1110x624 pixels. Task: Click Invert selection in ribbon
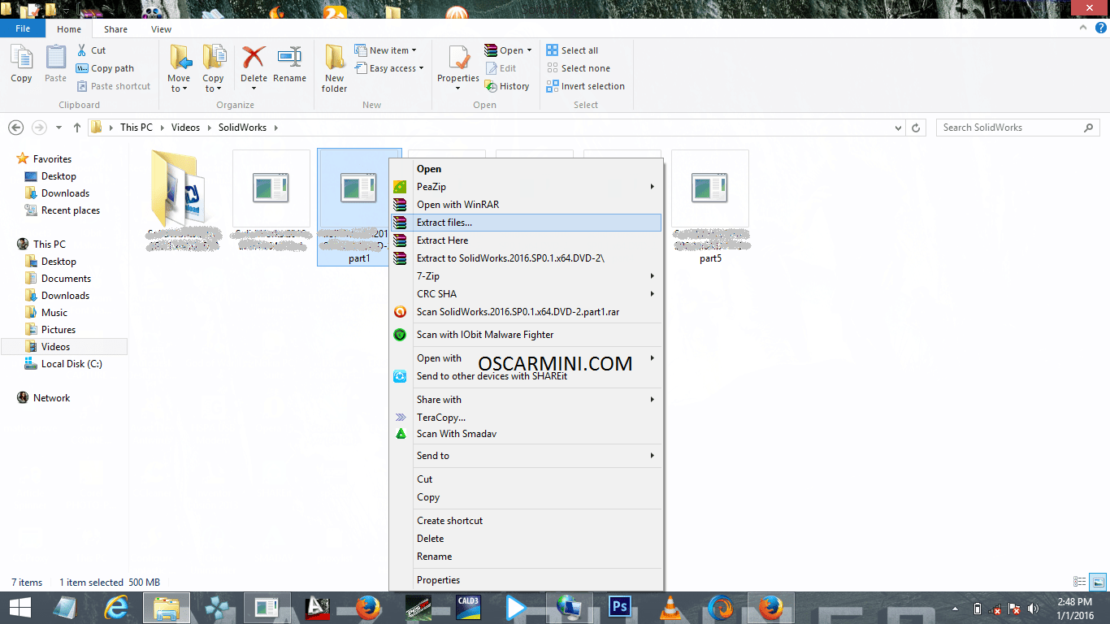coord(592,86)
